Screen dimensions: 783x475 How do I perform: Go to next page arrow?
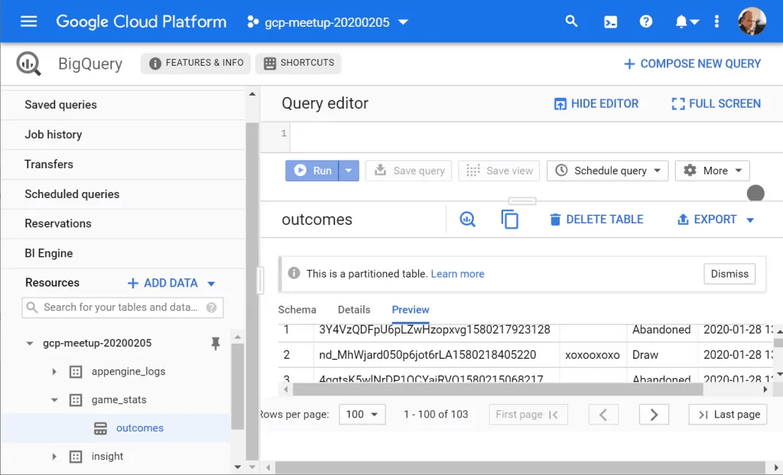click(654, 415)
